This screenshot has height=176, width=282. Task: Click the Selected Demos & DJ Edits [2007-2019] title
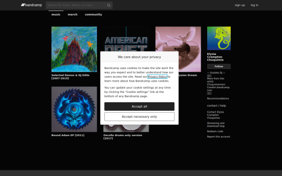coord(70,77)
